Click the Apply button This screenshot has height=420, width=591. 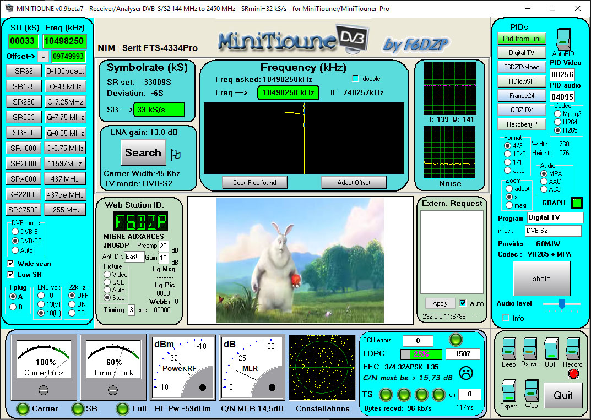440,303
